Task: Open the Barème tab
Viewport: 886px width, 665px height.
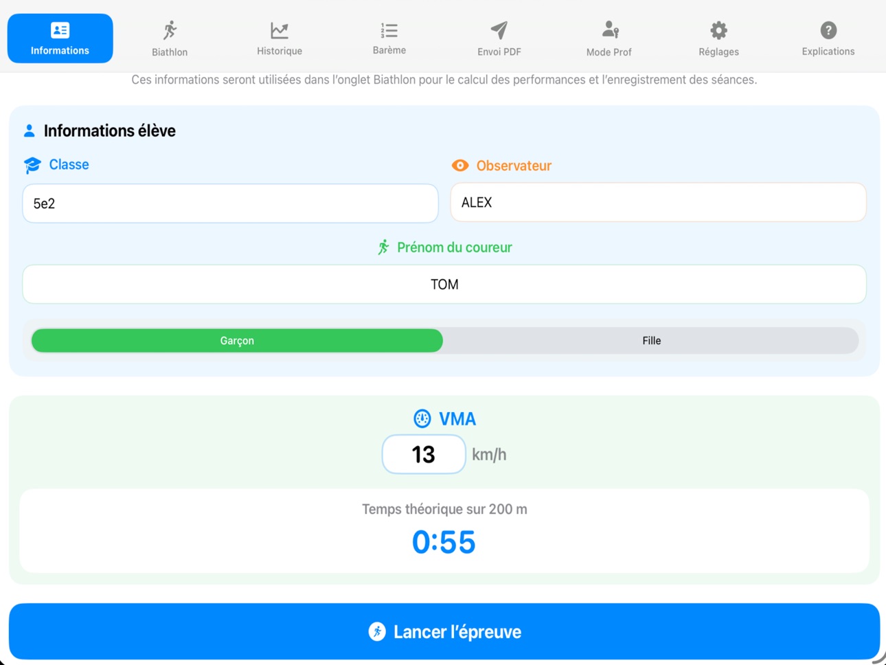Action: (389, 38)
